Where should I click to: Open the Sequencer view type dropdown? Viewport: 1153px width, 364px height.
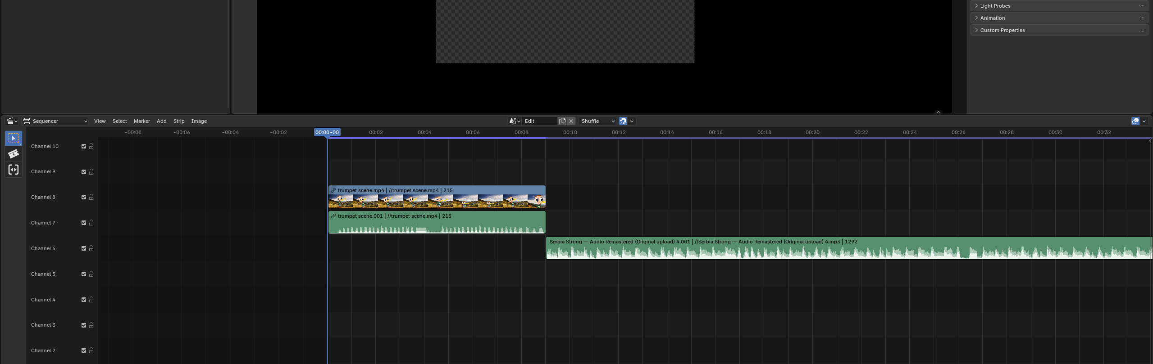pos(55,121)
